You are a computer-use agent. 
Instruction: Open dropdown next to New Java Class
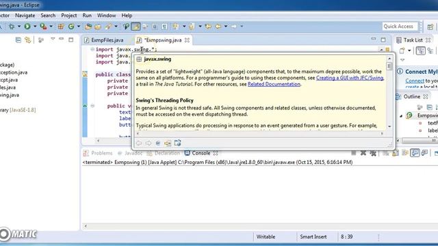tap(79, 27)
